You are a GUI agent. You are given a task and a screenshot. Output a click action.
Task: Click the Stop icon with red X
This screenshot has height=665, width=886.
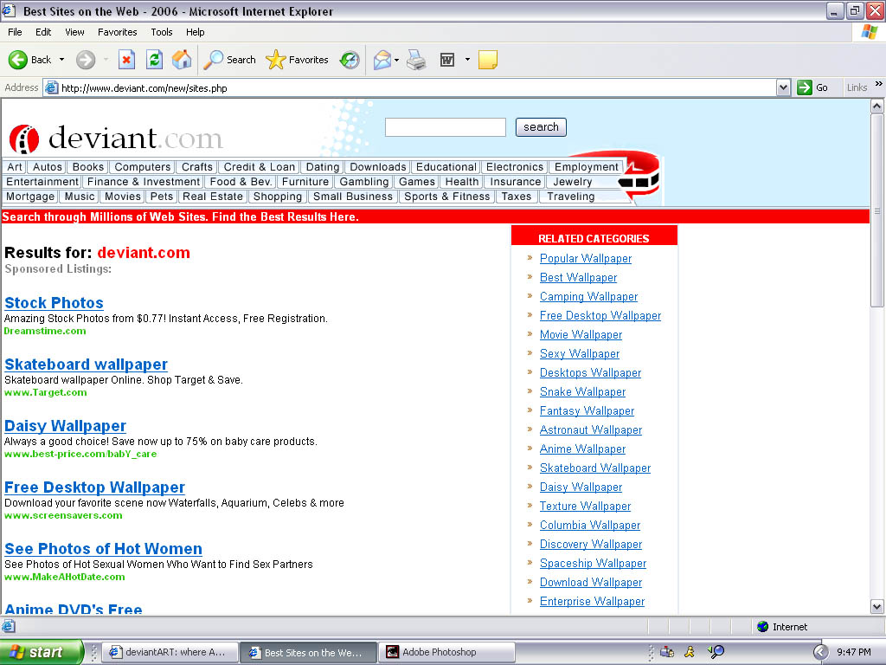126,60
